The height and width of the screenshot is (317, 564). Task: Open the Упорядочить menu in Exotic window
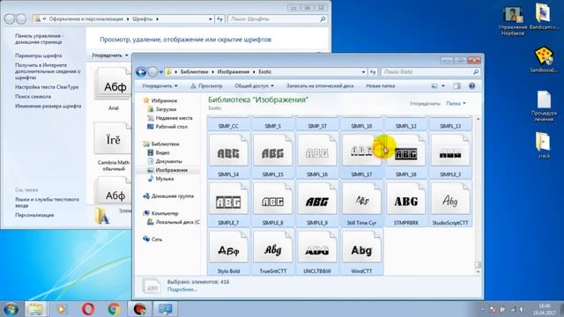(x=160, y=86)
